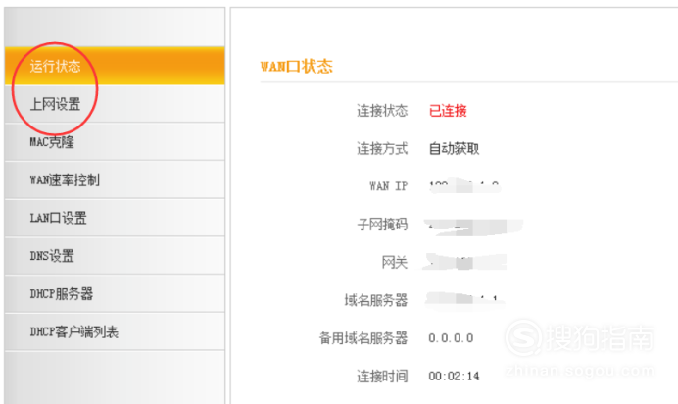Click the WAN口状态 section heading
678x404 pixels.
point(296,67)
